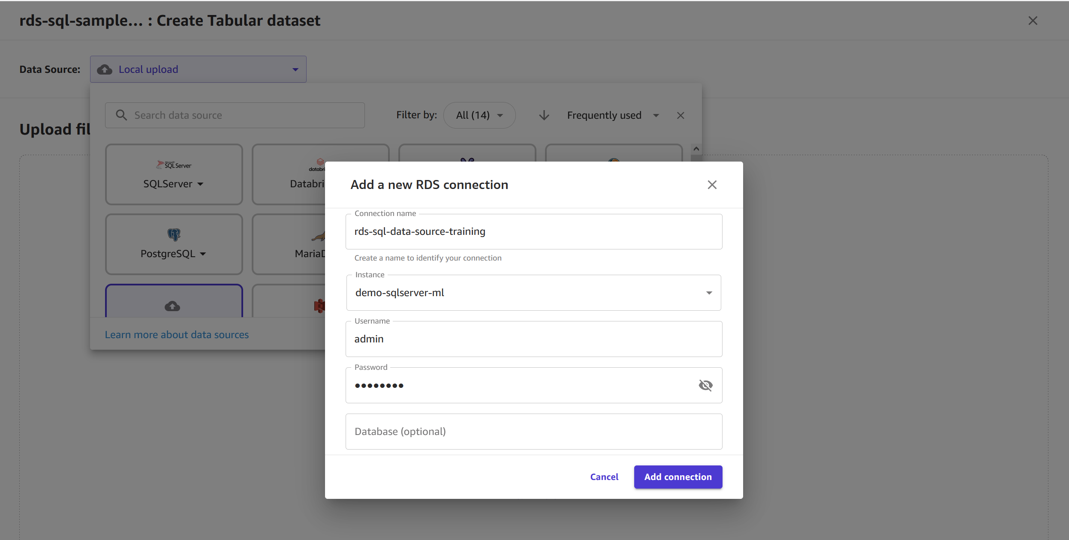Screen dimensions: 1069x540
Task: Expand the Instance dropdown
Action: [709, 293]
